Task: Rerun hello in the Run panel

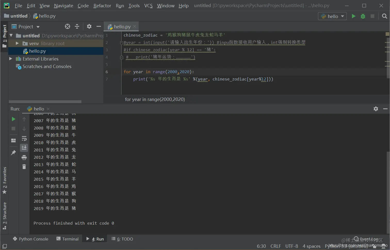Action: click(13, 119)
